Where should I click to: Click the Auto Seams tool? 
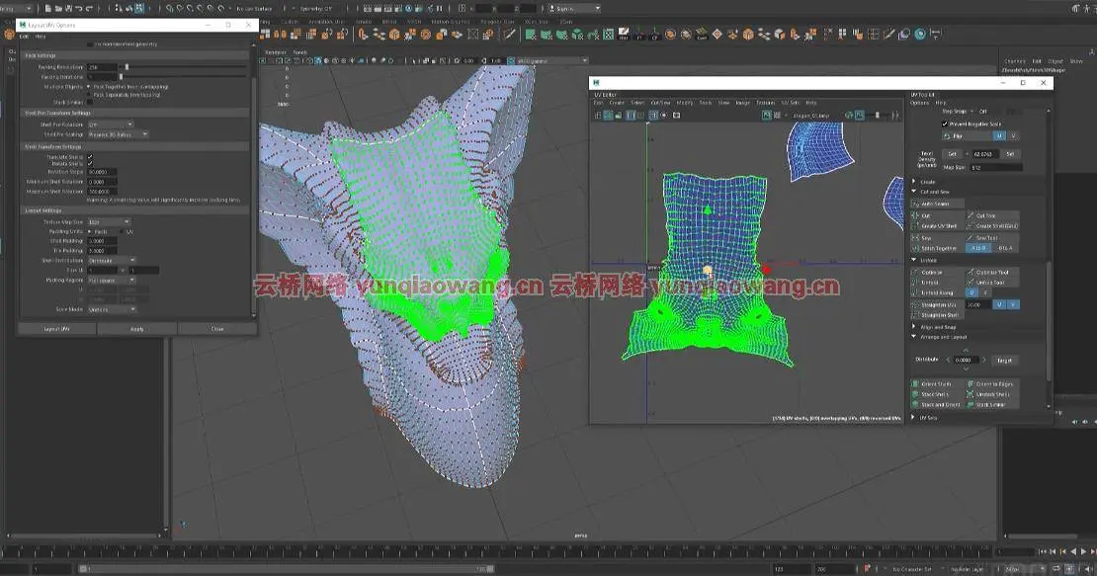(x=937, y=204)
